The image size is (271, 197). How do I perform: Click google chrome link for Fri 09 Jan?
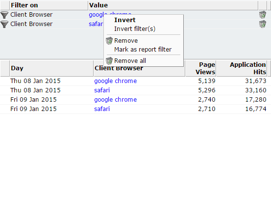116,100
